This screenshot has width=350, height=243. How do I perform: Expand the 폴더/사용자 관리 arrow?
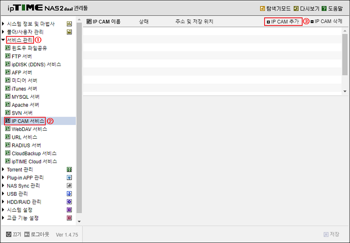(3, 32)
